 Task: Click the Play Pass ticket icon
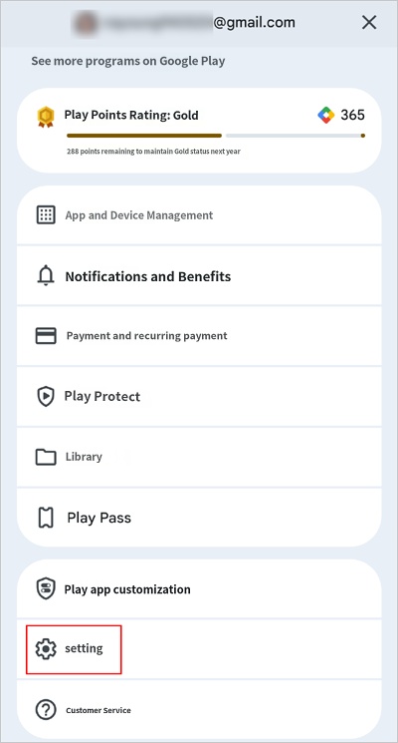point(46,518)
